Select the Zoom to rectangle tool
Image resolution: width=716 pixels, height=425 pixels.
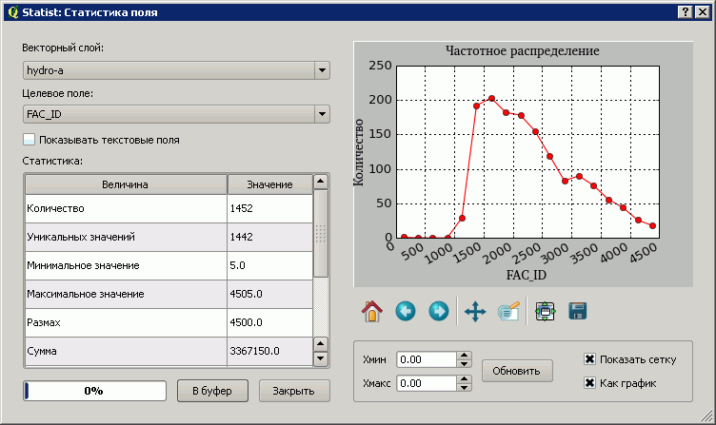tap(507, 311)
